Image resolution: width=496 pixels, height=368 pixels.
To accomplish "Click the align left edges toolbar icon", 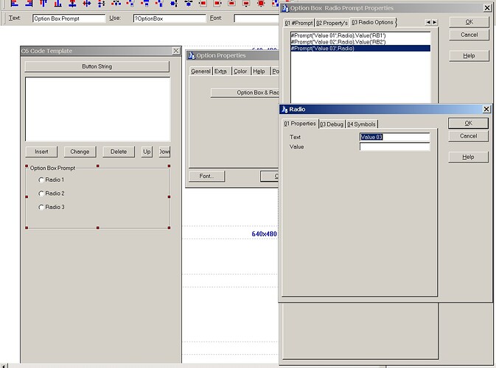I will (x=14, y=3).
